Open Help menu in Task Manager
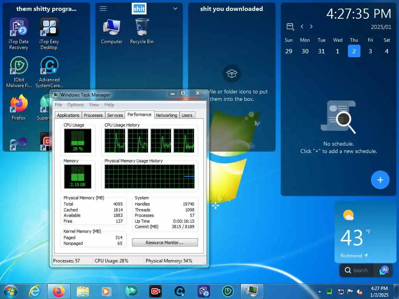The image size is (399, 299). tap(109, 105)
